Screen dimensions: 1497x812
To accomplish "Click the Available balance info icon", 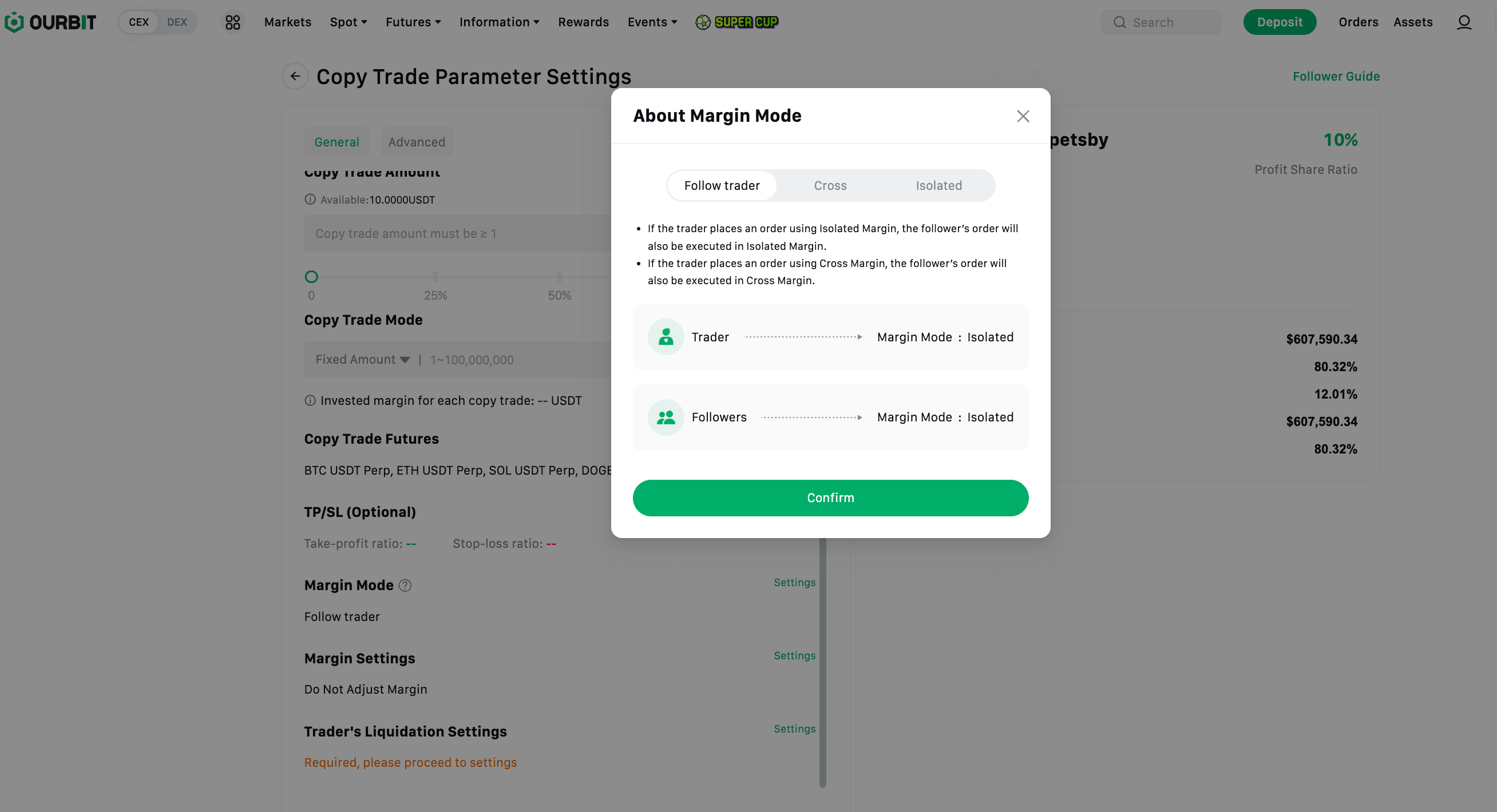I will click(310, 200).
